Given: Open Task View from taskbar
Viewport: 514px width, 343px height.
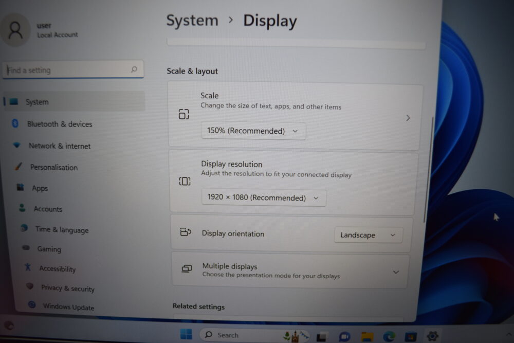Looking at the screenshot, I should (x=321, y=336).
